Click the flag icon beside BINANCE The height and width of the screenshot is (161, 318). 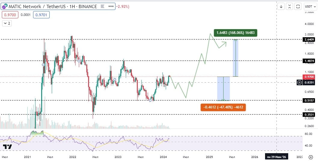click(x=103, y=7)
